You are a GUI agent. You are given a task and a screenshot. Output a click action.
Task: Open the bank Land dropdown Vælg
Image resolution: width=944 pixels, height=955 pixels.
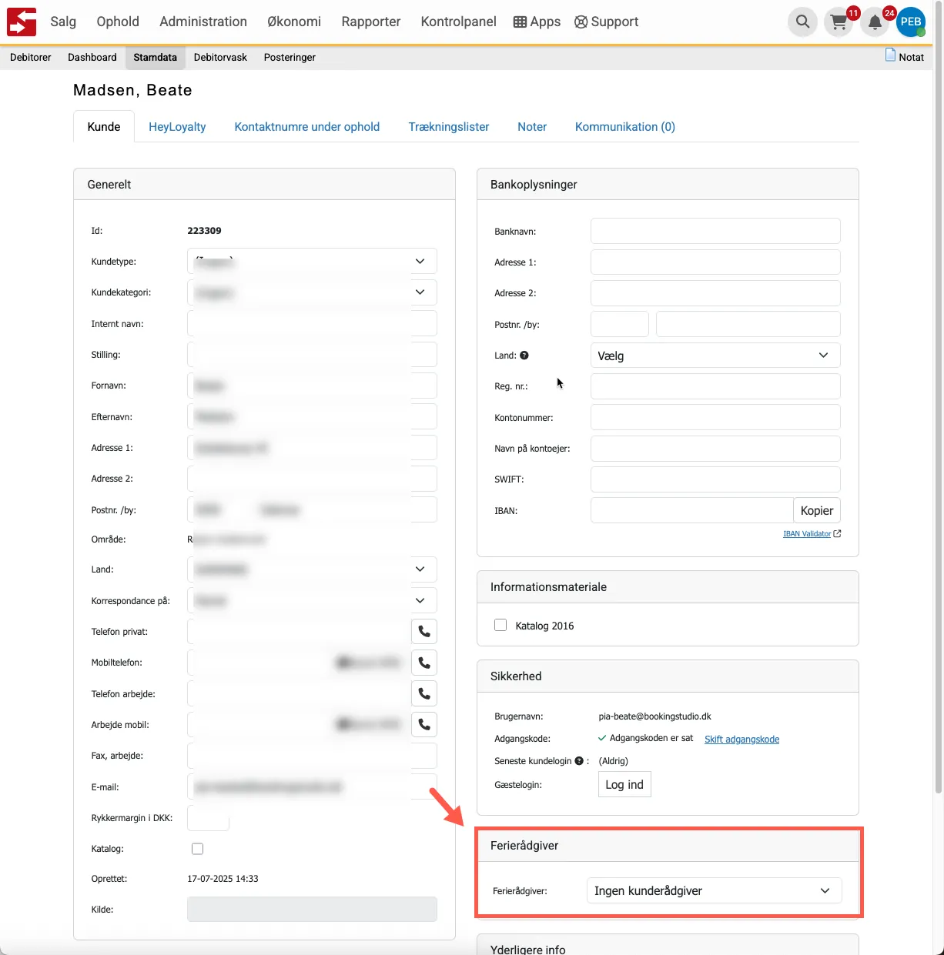point(715,356)
